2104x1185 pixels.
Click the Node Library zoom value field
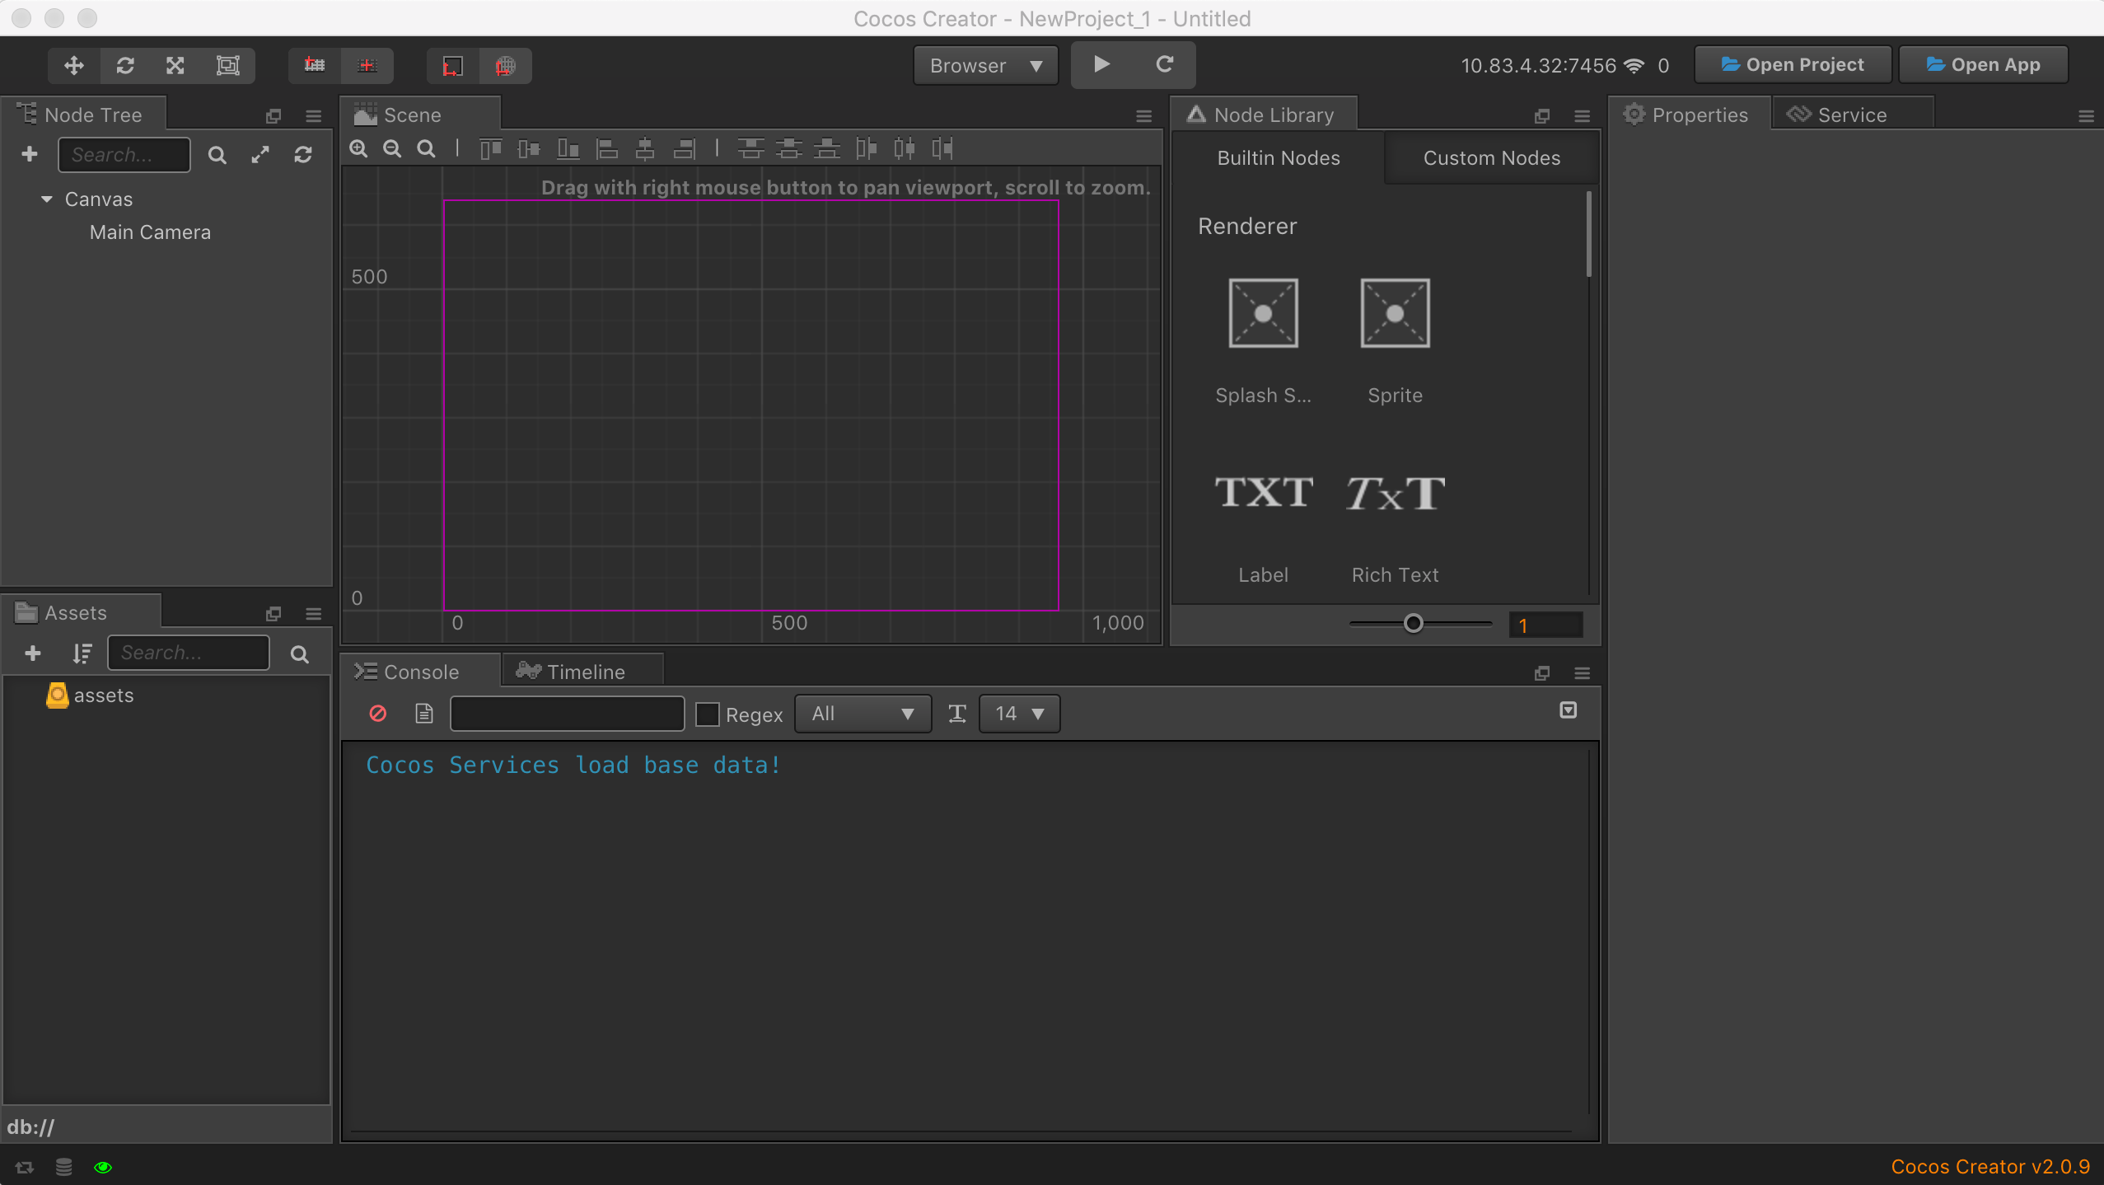(1545, 625)
